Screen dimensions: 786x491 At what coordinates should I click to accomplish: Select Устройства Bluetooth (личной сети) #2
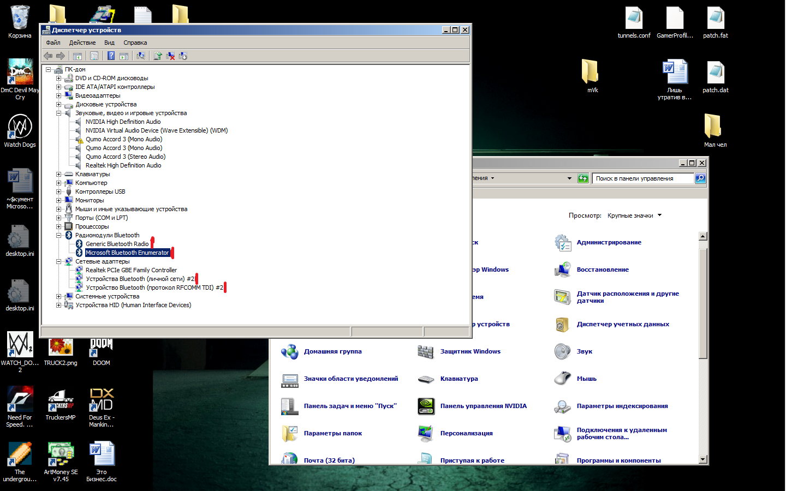point(140,279)
